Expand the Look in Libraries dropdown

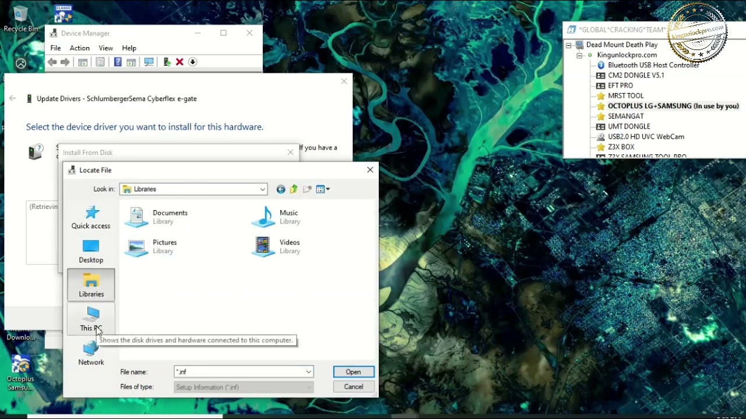point(262,189)
